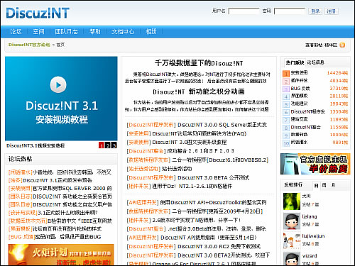
Task: Click the 登录 login button
Action: [x=315, y=11]
